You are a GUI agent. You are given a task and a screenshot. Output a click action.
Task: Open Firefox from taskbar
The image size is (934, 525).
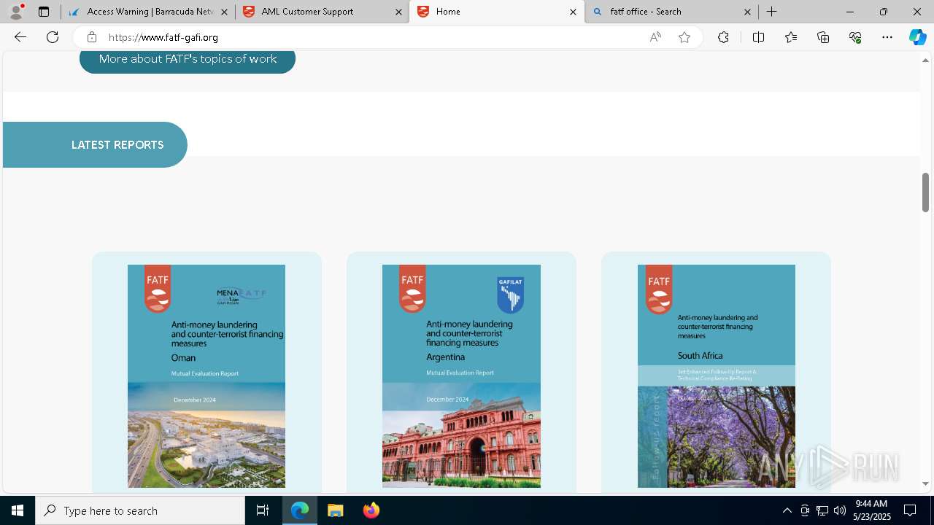coord(371,510)
